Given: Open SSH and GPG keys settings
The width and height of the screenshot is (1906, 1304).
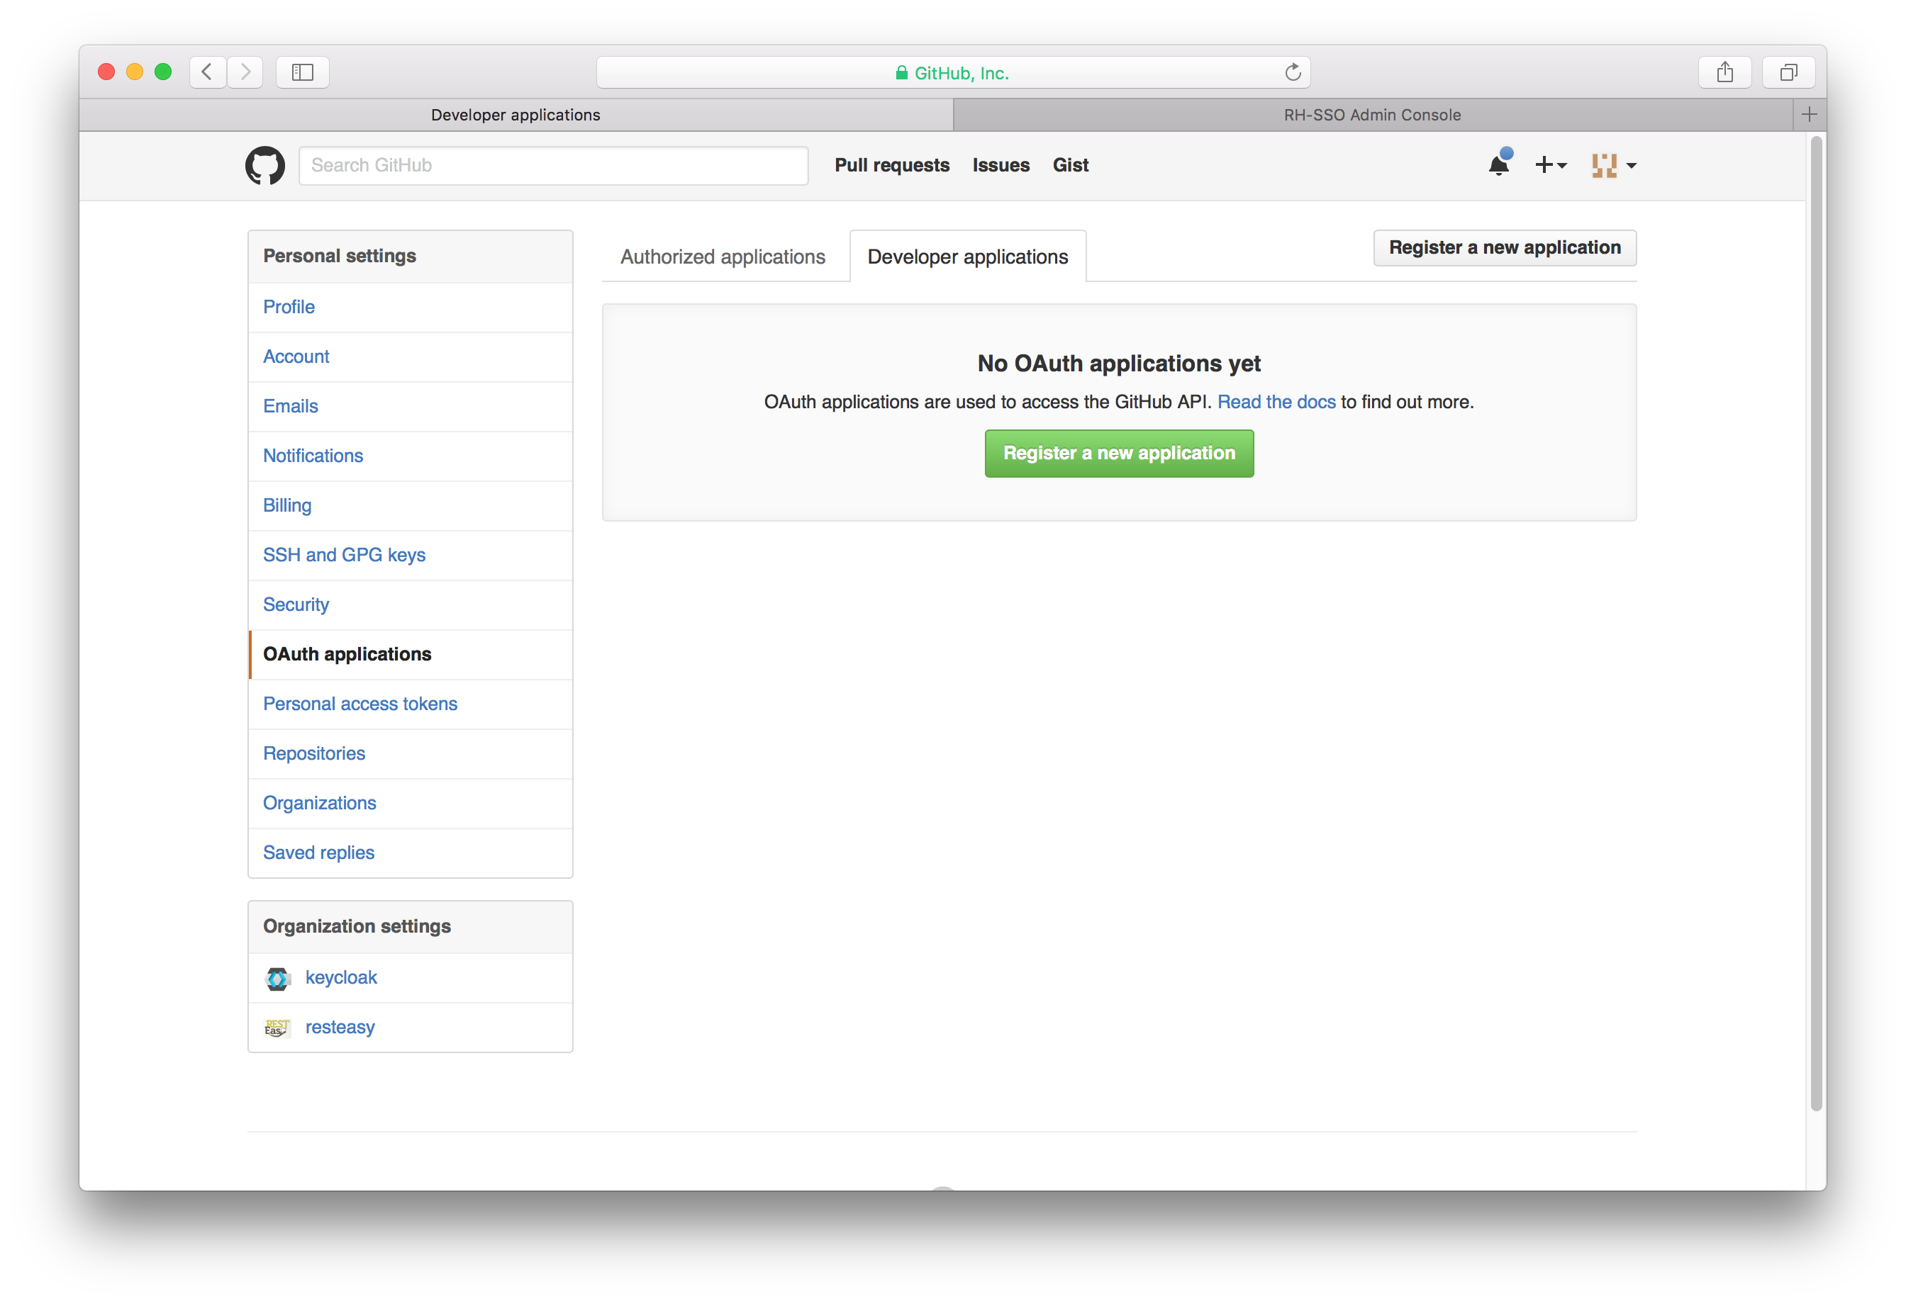Looking at the screenshot, I should (346, 554).
